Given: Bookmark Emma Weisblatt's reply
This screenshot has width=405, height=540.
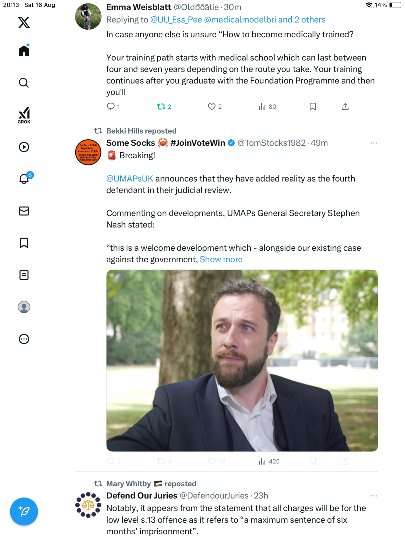Looking at the screenshot, I should tap(312, 107).
